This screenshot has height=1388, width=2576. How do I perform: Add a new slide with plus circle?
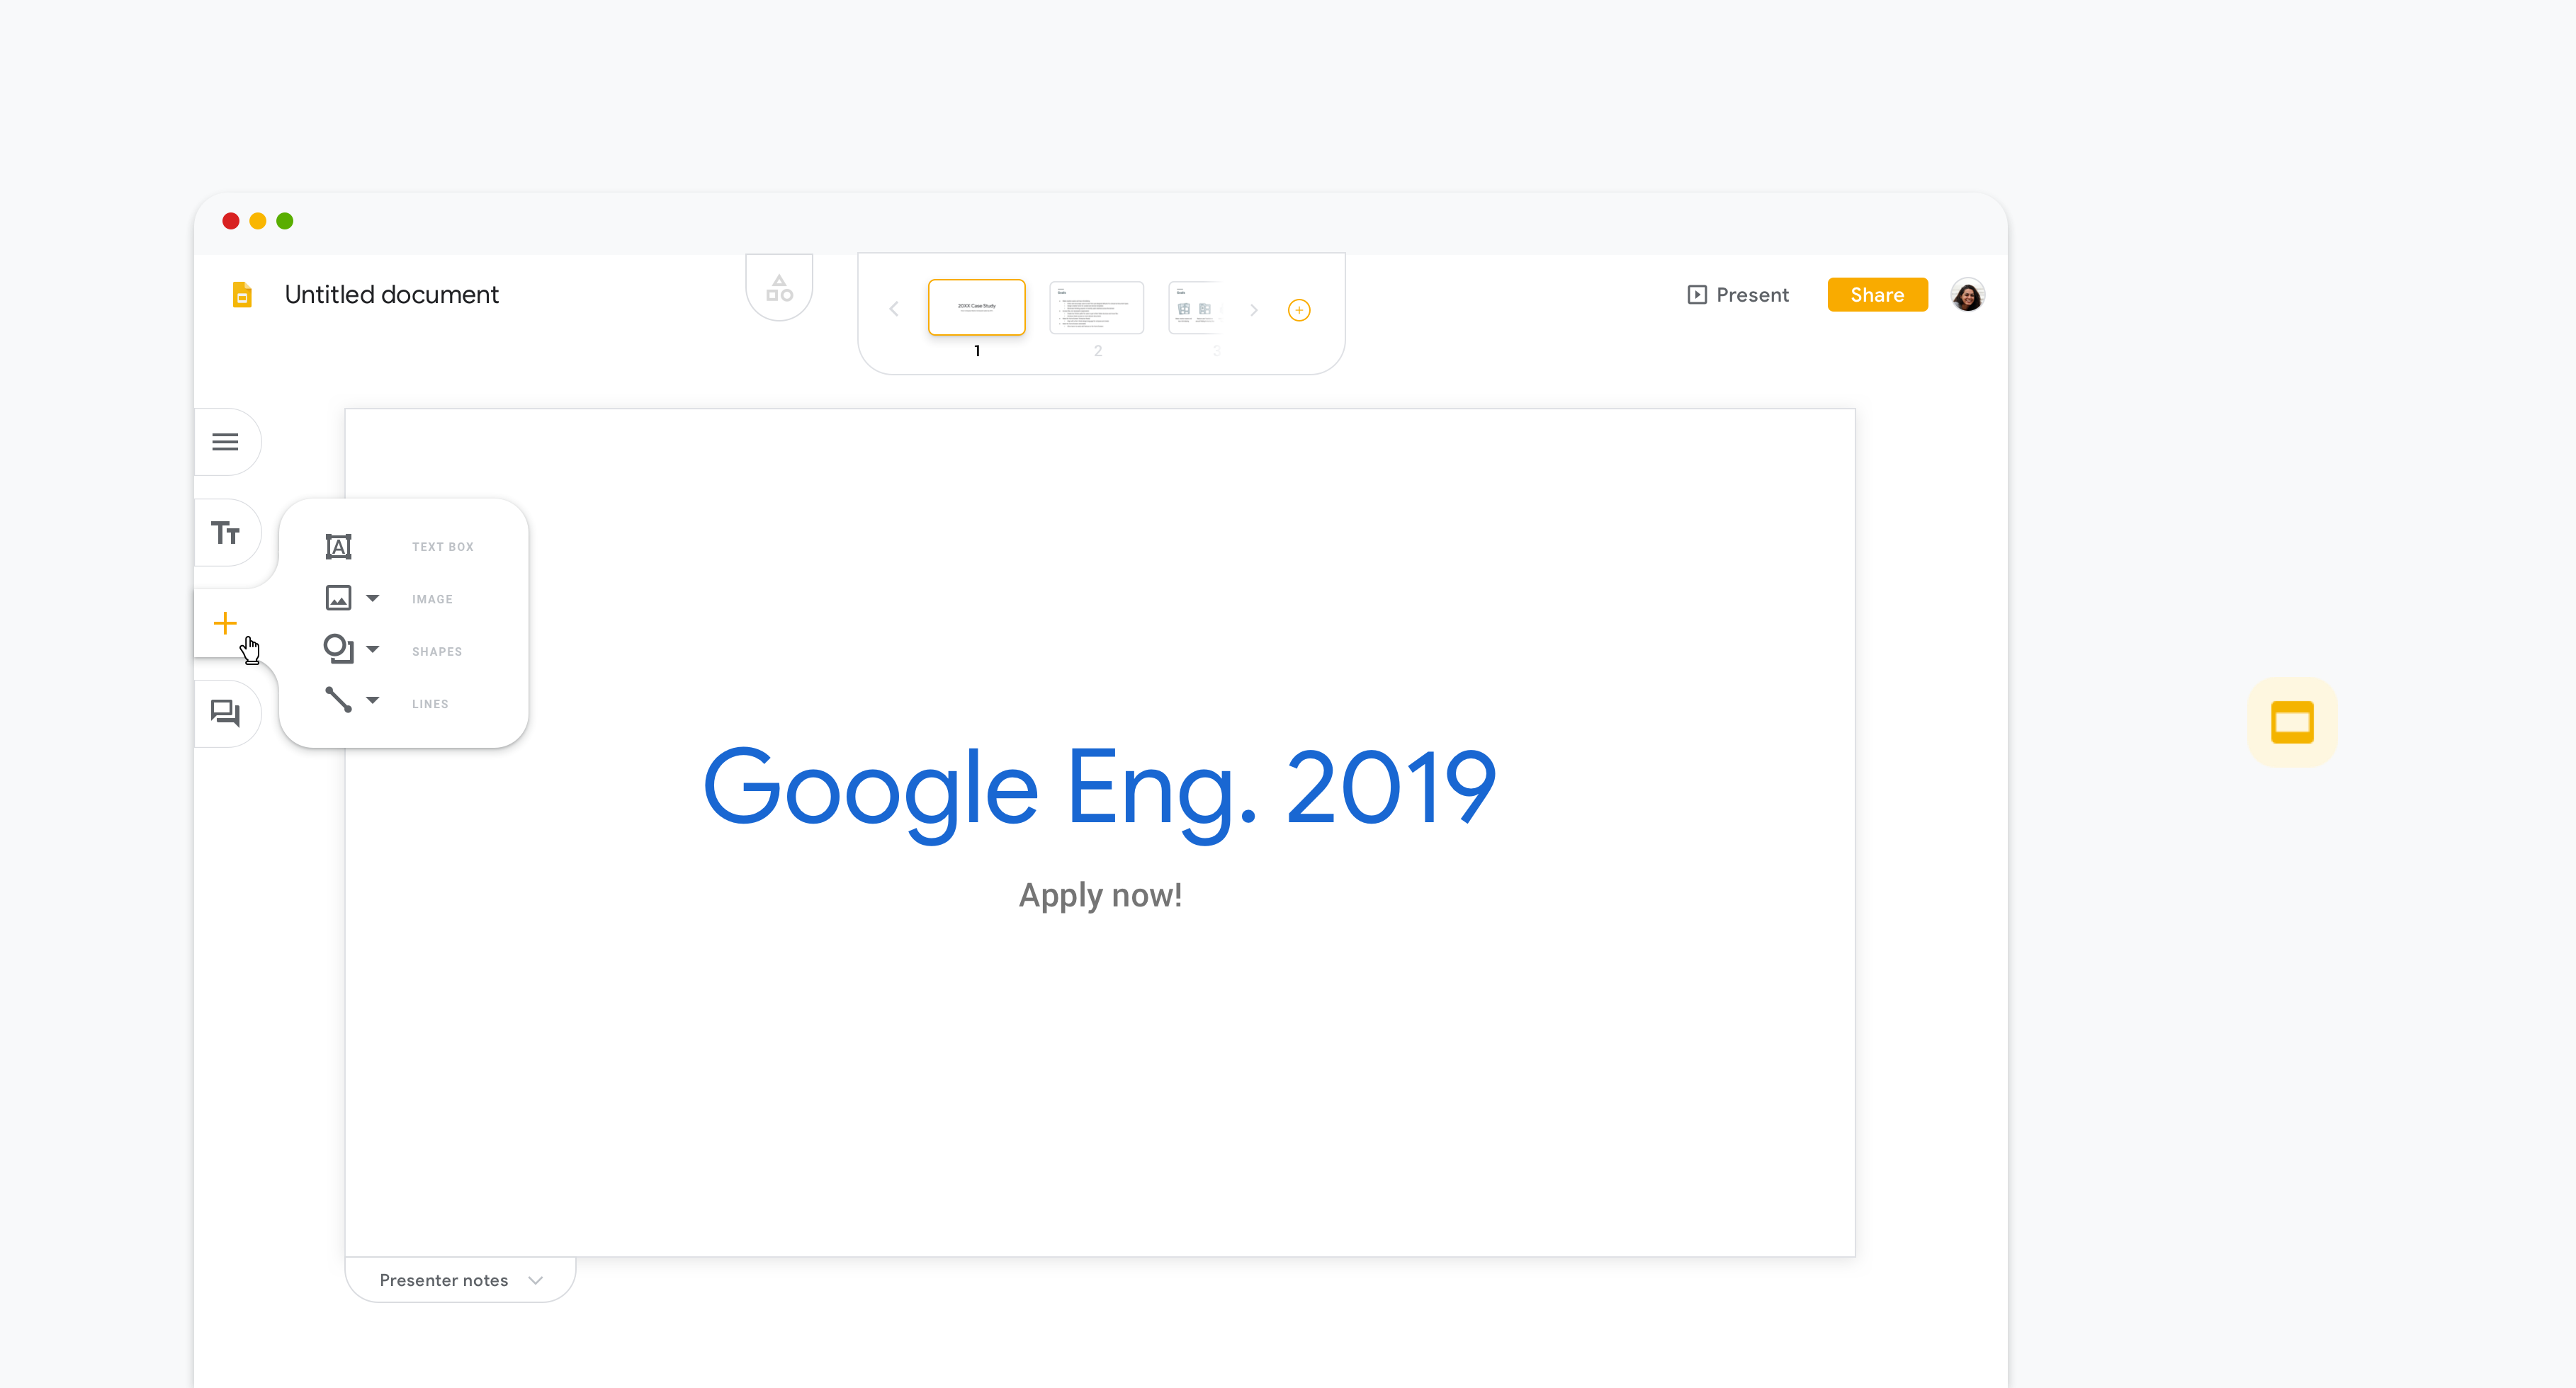point(1299,309)
